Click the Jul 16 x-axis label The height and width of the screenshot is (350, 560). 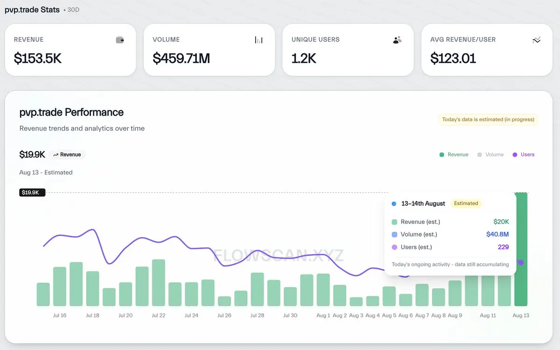tap(60, 315)
